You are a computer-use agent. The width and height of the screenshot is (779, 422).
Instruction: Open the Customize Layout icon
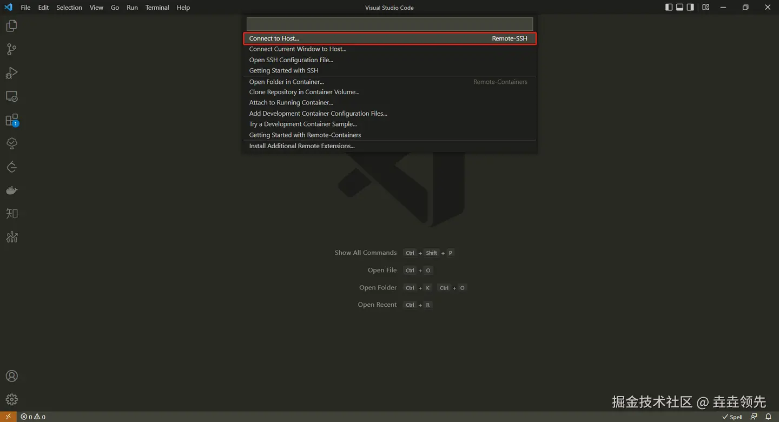pyautogui.click(x=705, y=8)
